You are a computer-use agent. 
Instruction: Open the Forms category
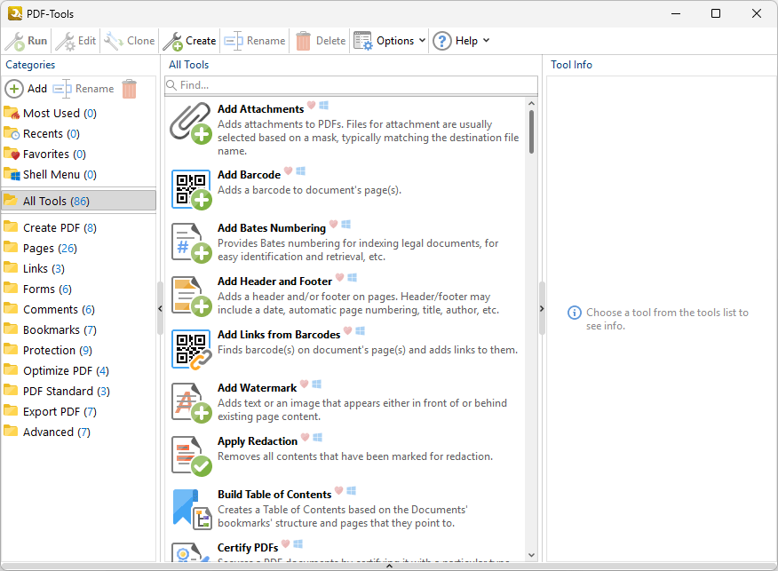coord(78,289)
